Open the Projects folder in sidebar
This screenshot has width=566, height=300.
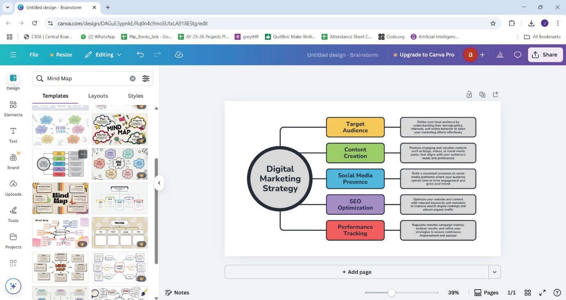pos(13,241)
